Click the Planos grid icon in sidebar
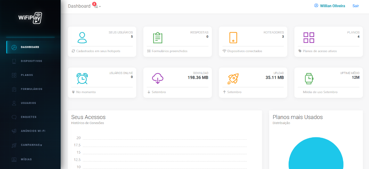Viewport: 369px width, 169px height. (x=14, y=75)
